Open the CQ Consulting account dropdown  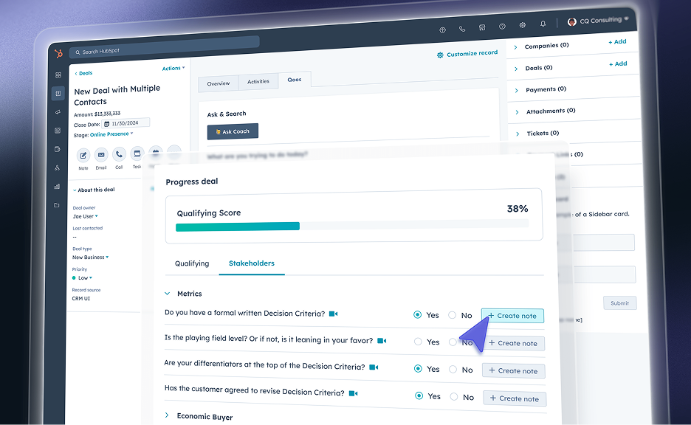(604, 20)
